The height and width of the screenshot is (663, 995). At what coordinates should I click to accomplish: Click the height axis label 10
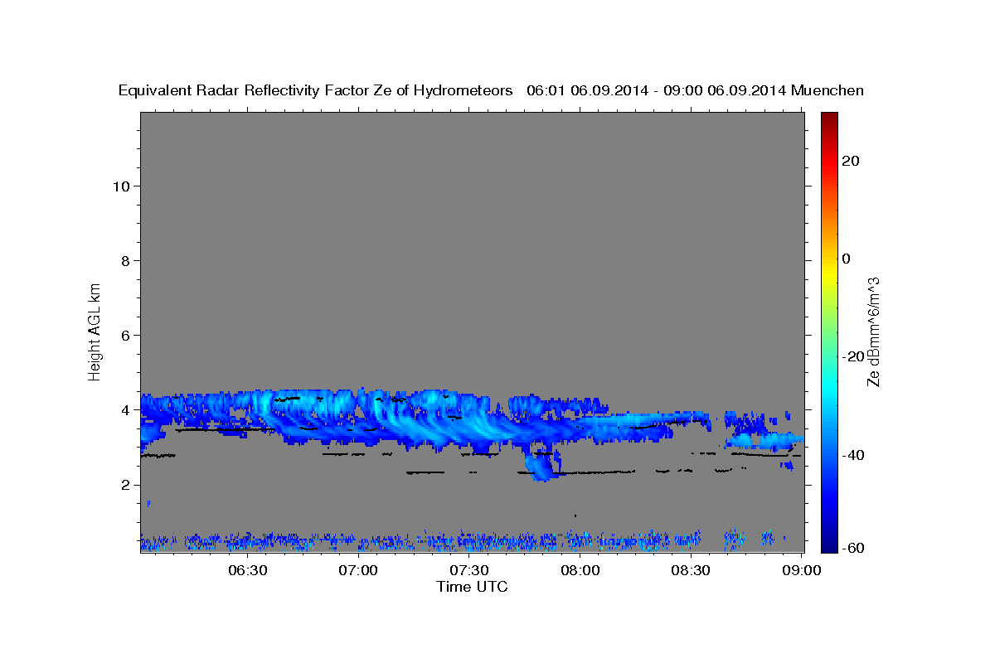(x=121, y=186)
